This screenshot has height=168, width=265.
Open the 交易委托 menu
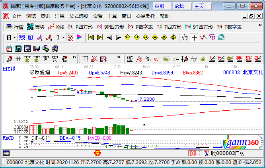145,16
